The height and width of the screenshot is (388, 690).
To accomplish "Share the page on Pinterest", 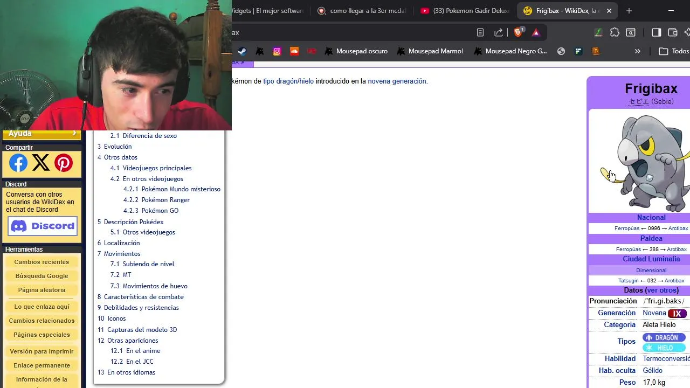I will coord(64,163).
